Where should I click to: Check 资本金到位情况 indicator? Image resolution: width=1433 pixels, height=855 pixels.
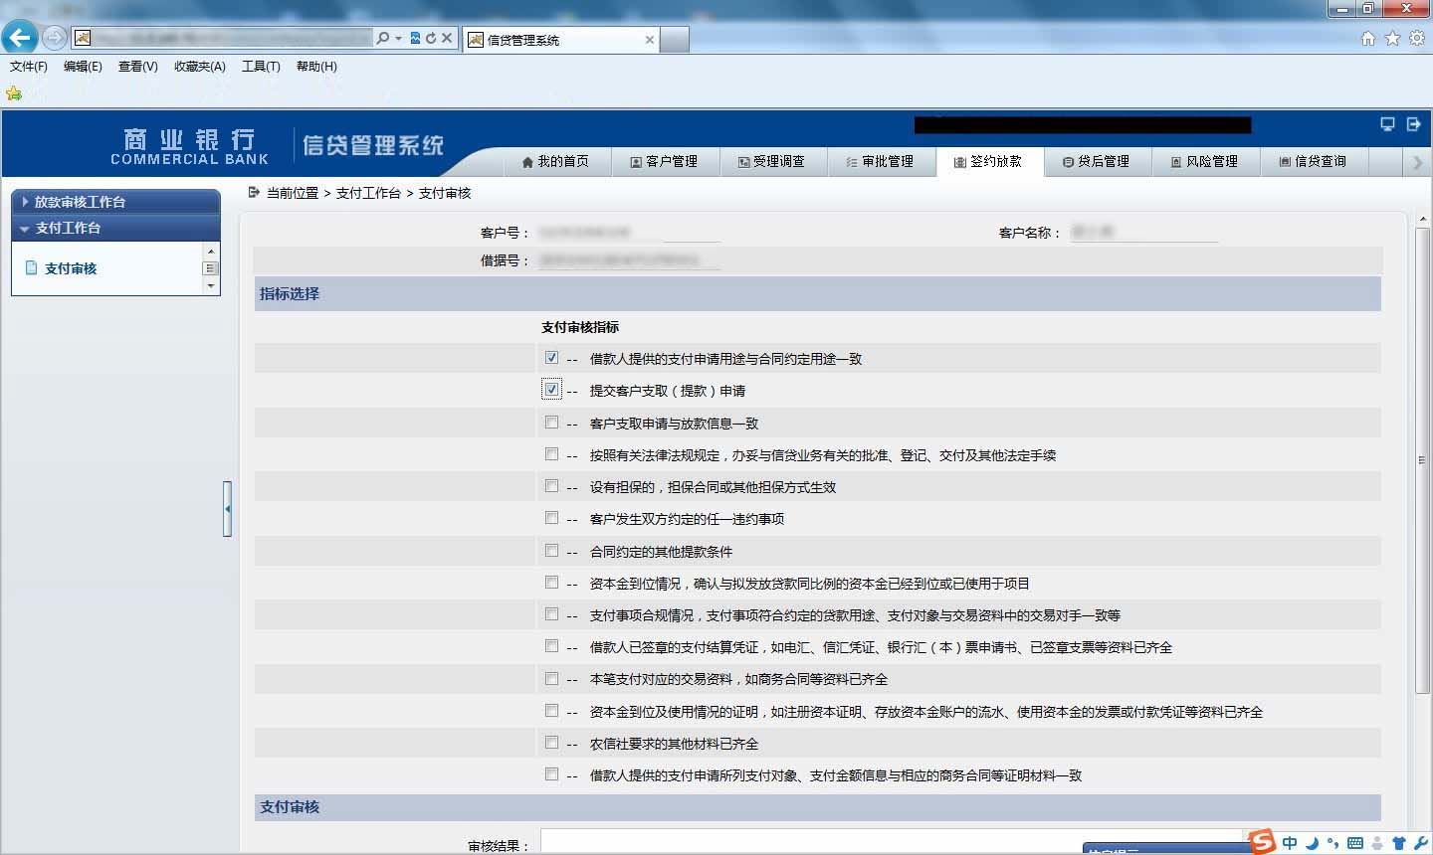pyautogui.click(x=551, y=582)
